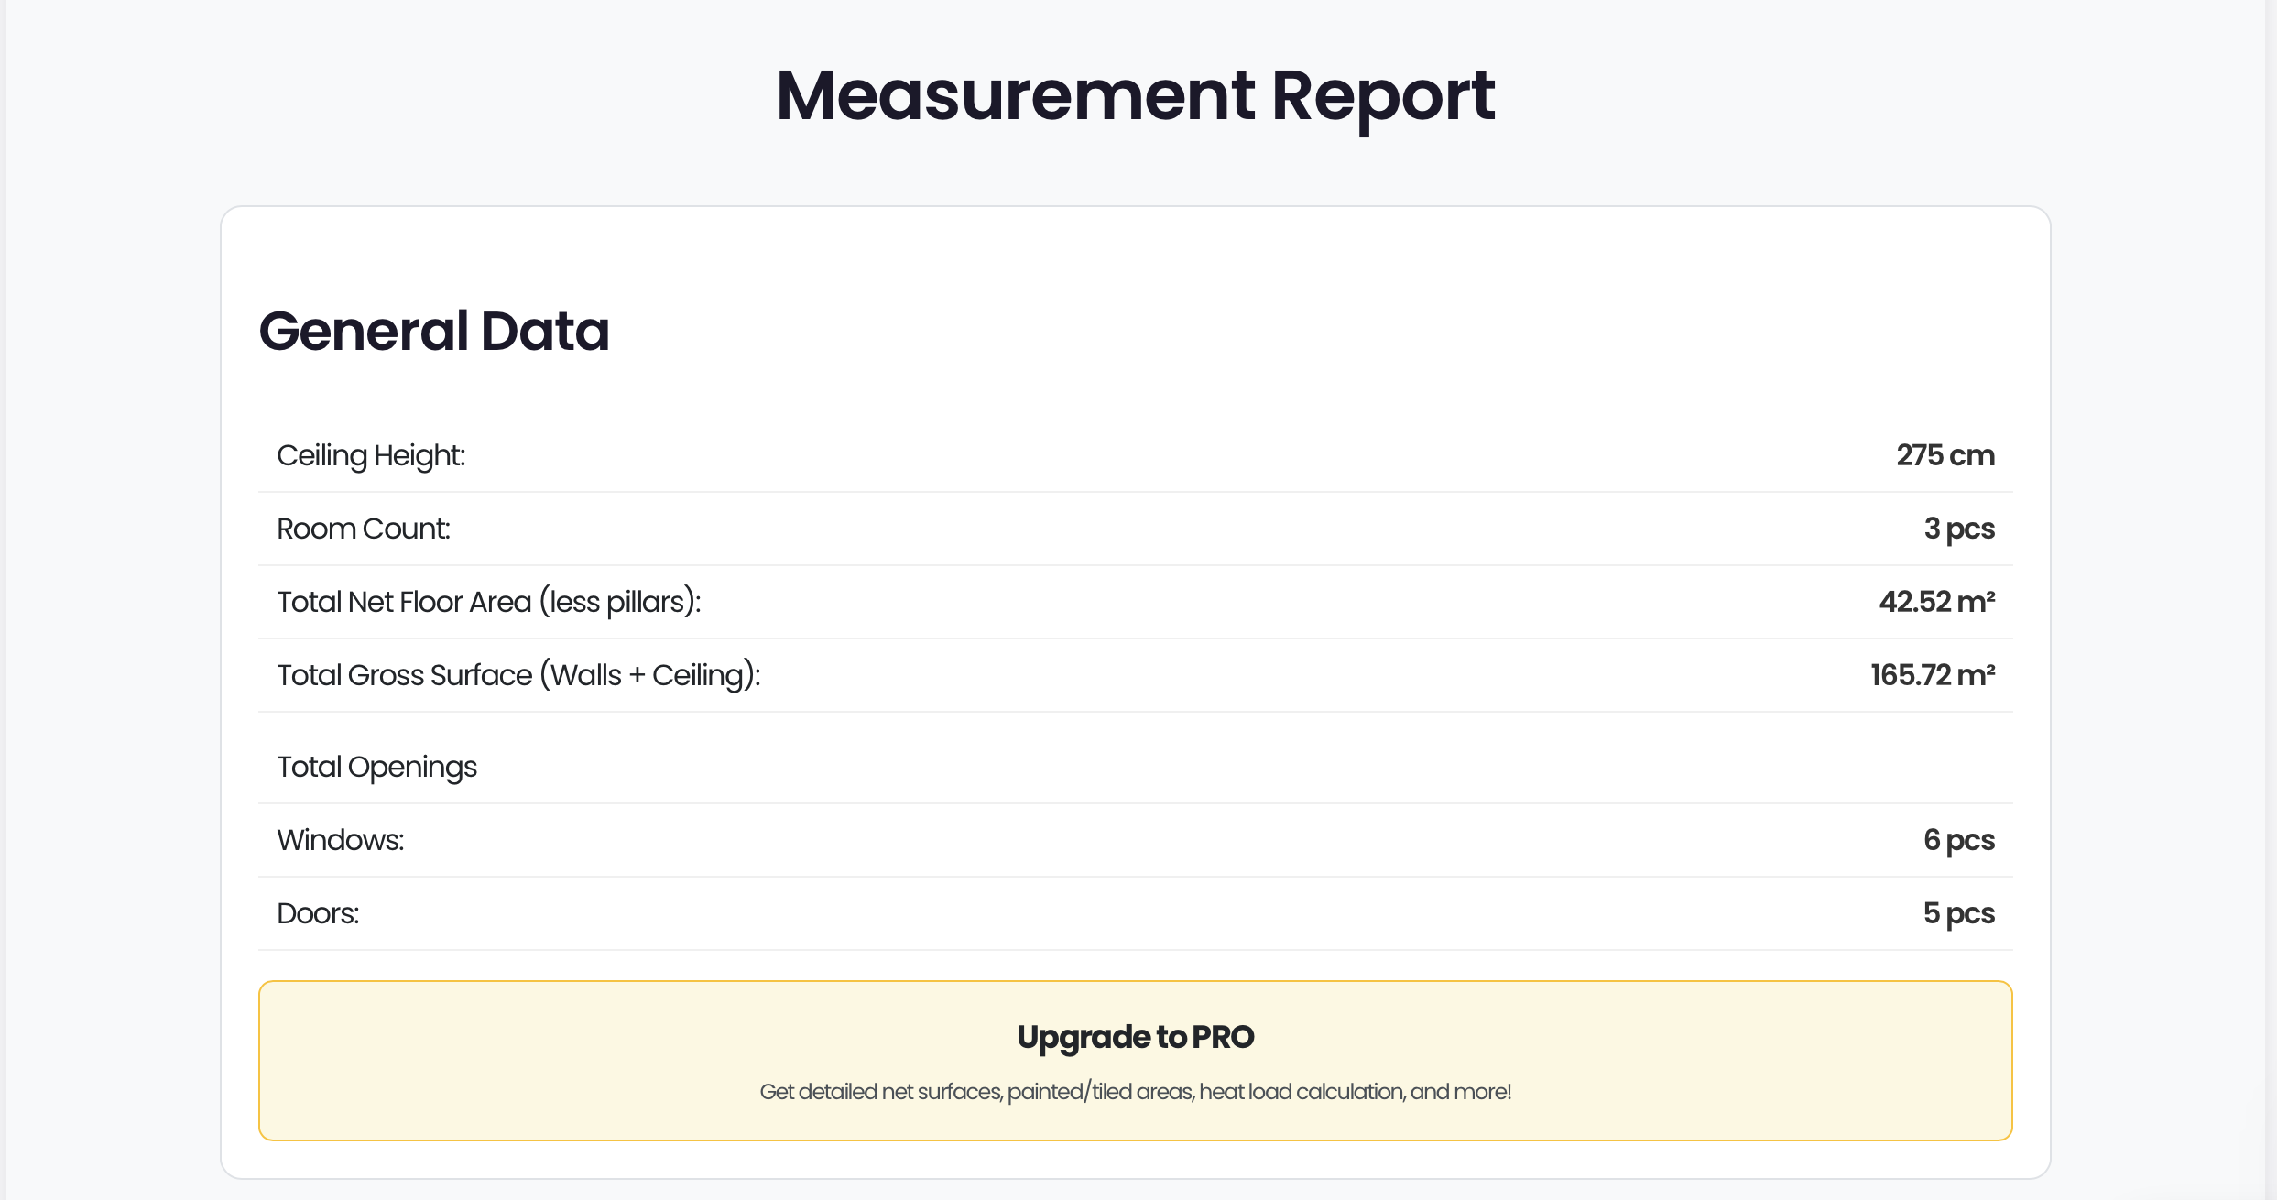
Task: Expand the Total Openings section
Action: point(377,767)
